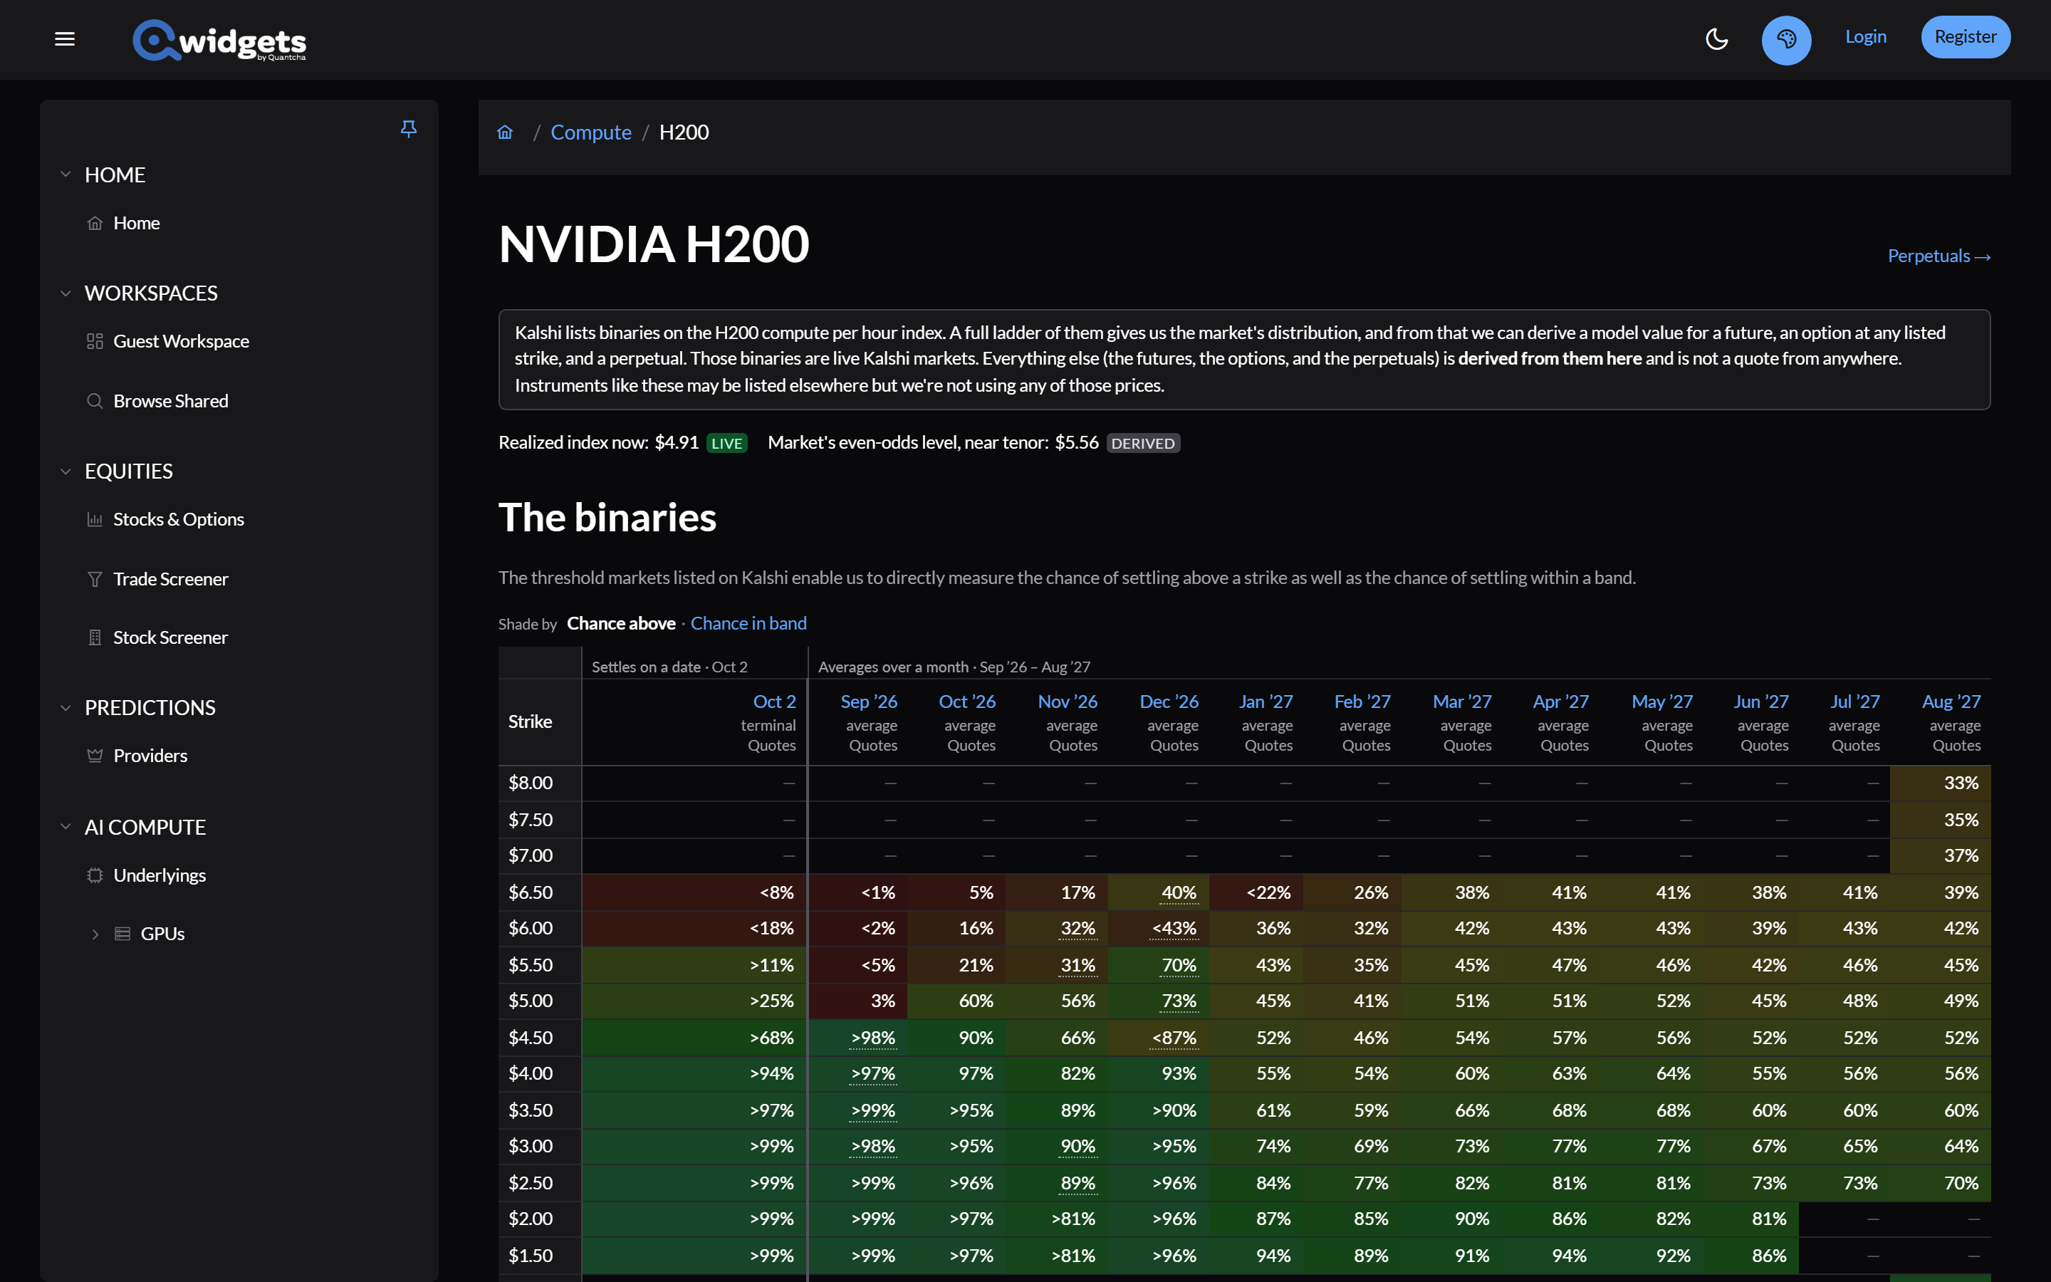Open the Oct '26 column header
Screen dimensions: 2051x1282
click(967, 702)
